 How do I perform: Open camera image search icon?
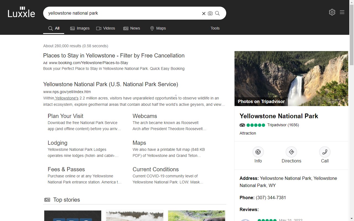point(210,13)
